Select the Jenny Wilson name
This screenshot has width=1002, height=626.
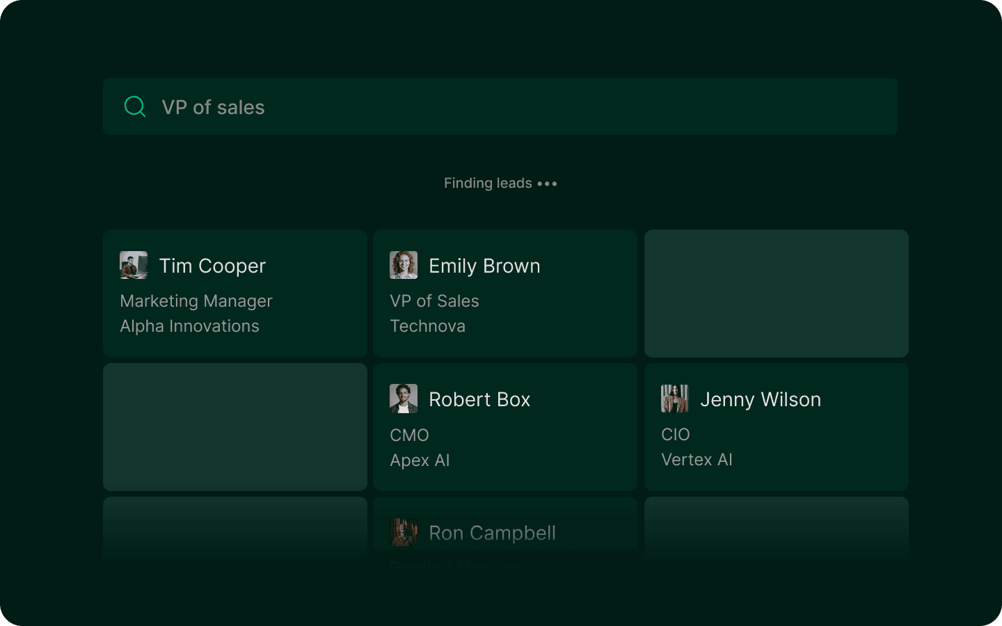(x=761, y=399)
